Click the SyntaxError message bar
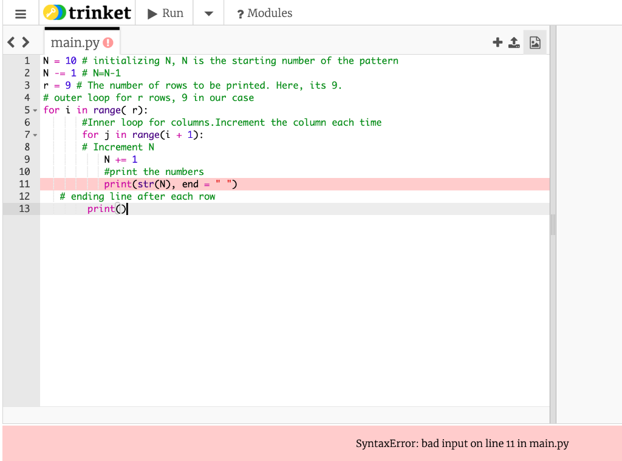Image resolution: width=622 pixels, height=461 pixels. pos(312,443)
